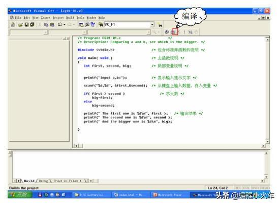
Task: Click the Compile icon left of red box
Action: tap(167, 32)
